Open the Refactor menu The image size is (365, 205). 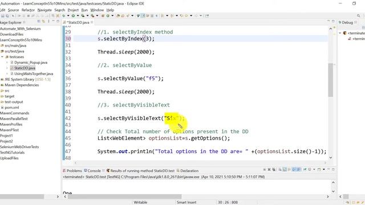coord(28,10)
